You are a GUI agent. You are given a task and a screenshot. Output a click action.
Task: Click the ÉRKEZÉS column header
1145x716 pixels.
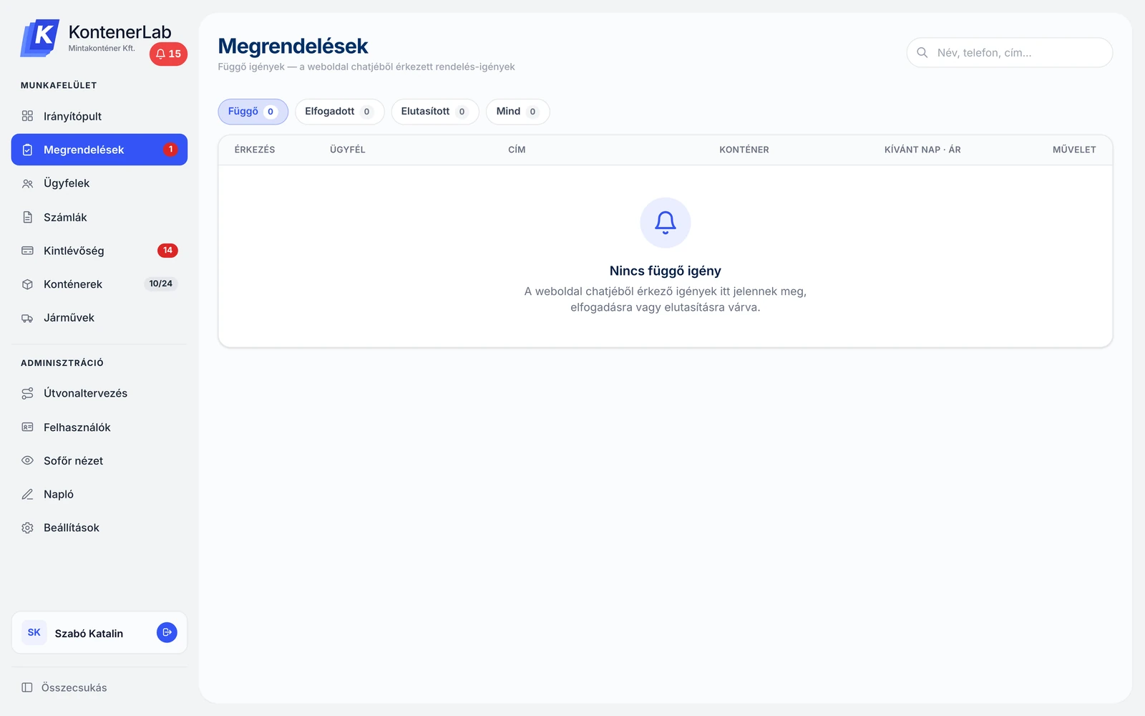pyautogui.click(x=255, y=150)
